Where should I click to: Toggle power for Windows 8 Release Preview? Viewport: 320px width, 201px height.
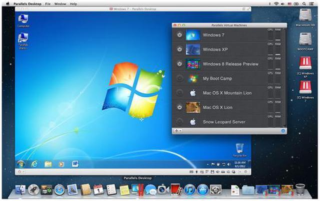point(179,64)
